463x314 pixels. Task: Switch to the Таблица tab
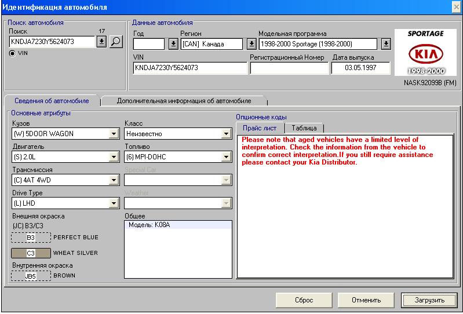coord(304,128)
